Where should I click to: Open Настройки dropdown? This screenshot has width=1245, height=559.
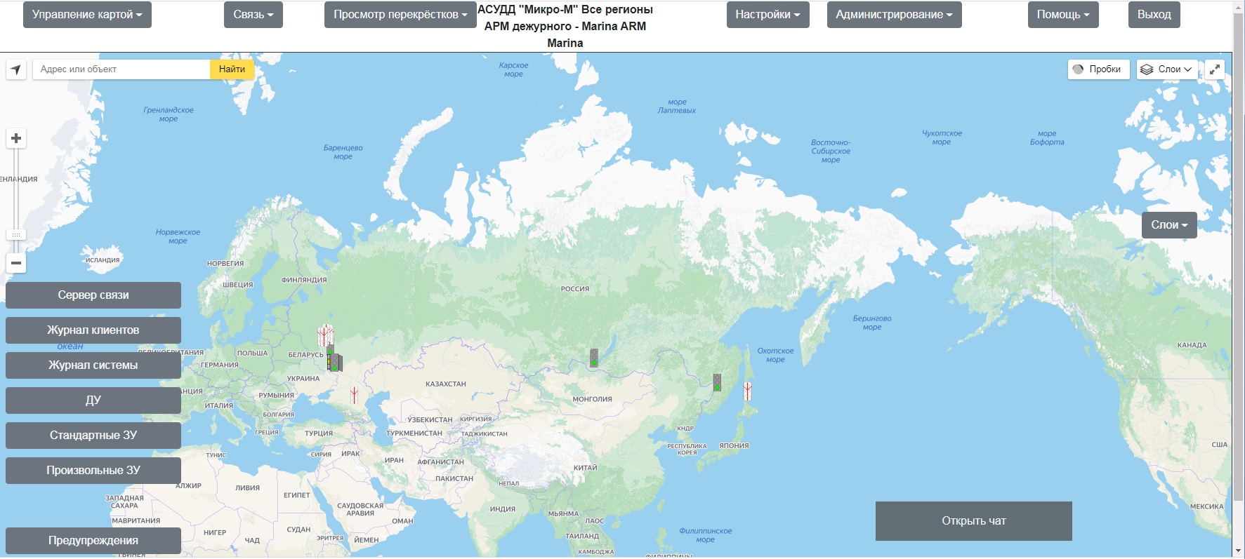(x=768, y=15)
